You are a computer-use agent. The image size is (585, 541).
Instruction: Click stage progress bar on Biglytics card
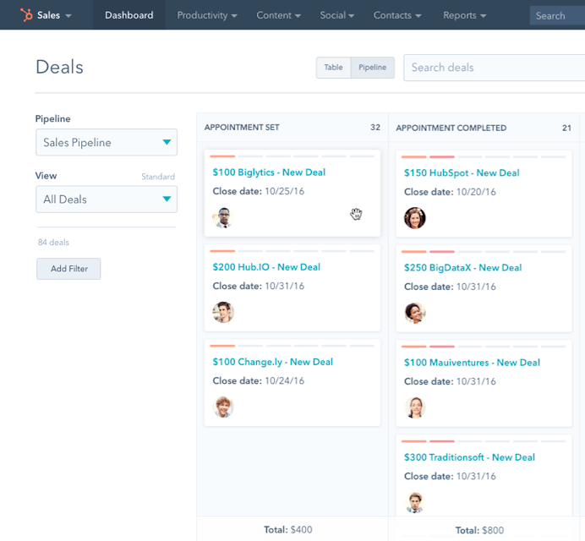point(292,156)
